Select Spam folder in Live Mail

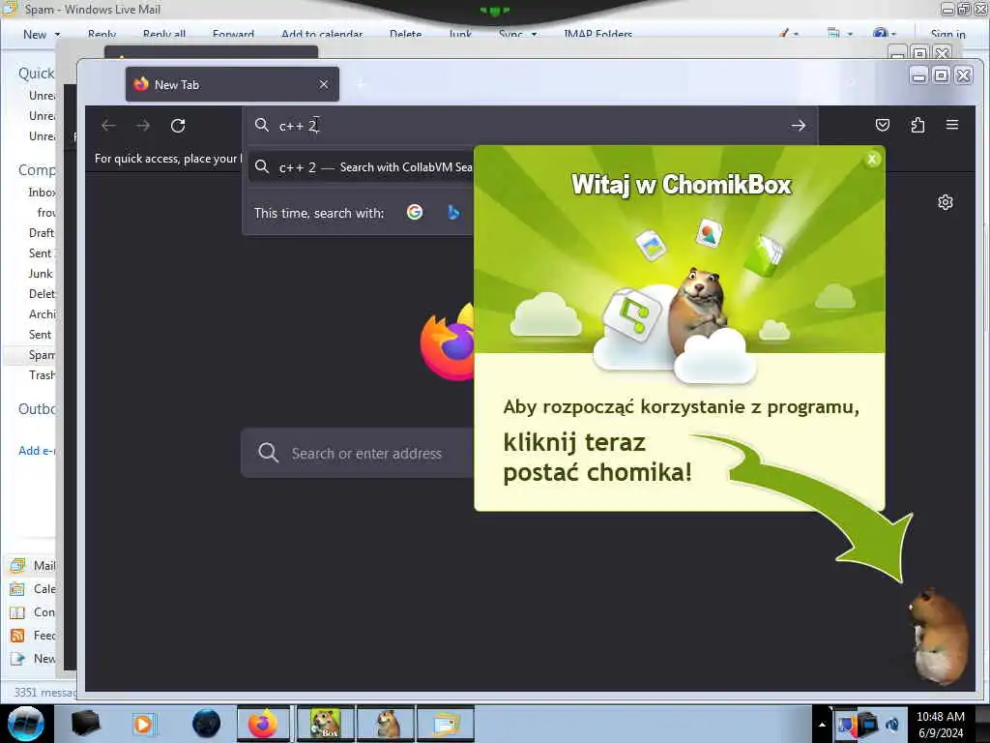pyautogui.click(x=42, y=354)
